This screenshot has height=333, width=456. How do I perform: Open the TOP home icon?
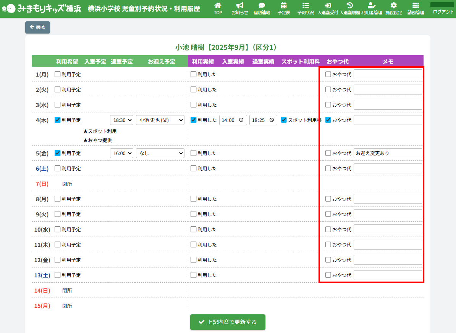click(x=218, y=8)
